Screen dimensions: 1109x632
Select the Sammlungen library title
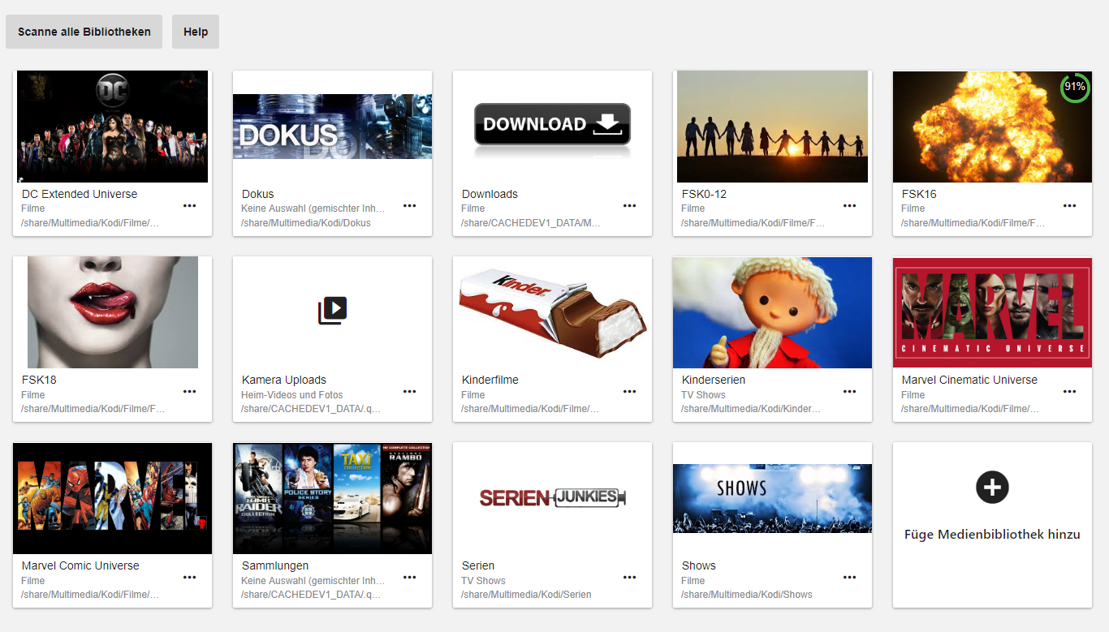click(x=275, y=565)
